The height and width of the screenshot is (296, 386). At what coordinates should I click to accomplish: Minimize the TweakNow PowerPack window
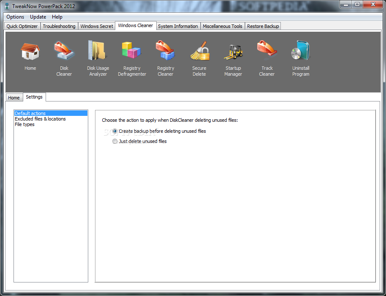(x=345, y=4)
